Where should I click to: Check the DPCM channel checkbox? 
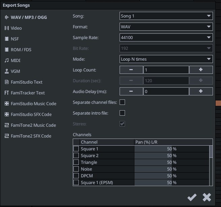click(76, 176)
